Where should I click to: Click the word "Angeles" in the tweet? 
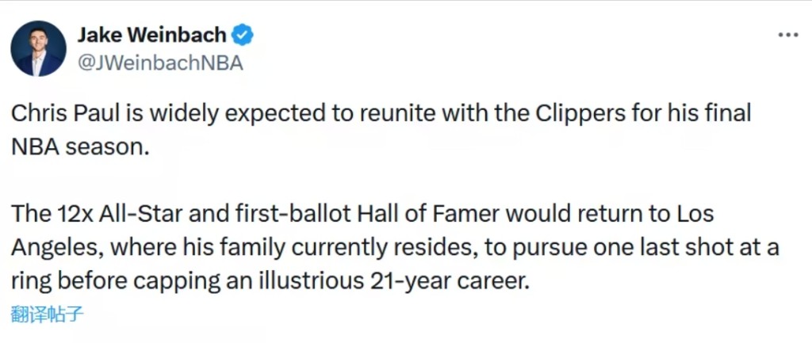[53, 248]
